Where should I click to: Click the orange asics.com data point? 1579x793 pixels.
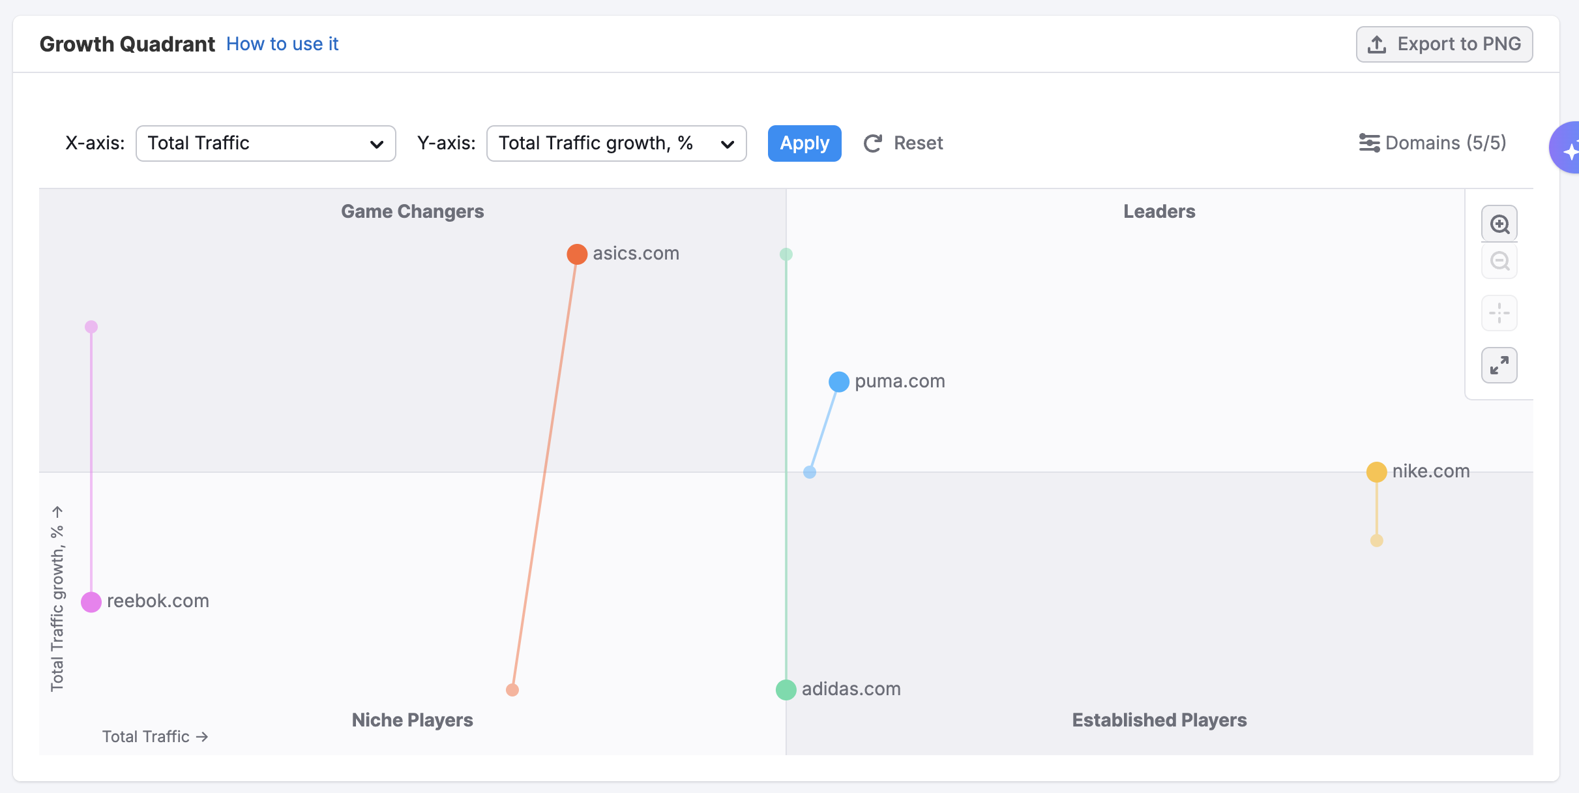577,254
